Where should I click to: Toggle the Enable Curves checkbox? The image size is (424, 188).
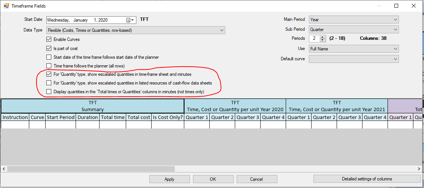tap(49, 39)
